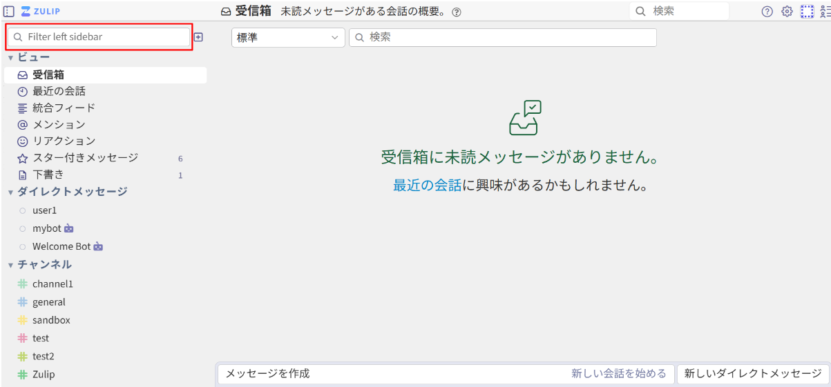Screen dimensions: 831x387
Task: Focus the Filter left sidebar field
Action: 97,37
